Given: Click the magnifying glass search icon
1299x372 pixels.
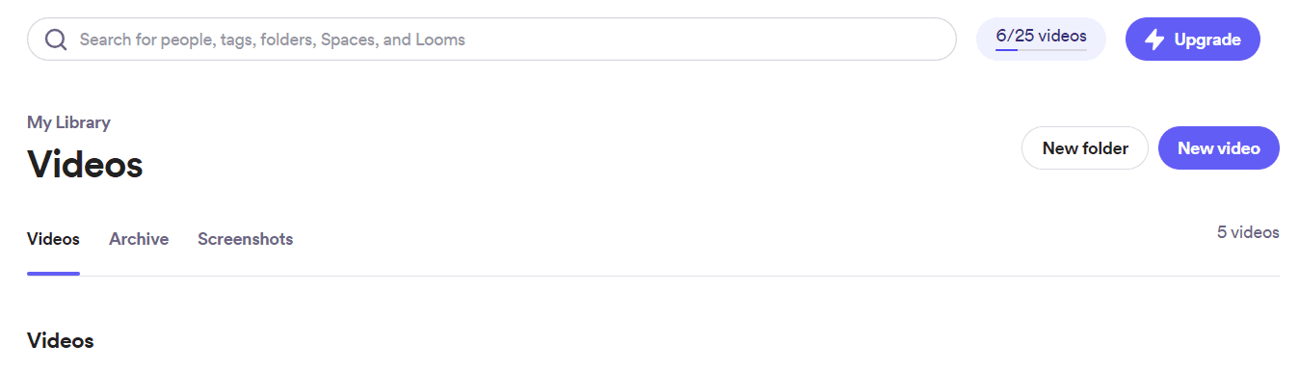Looking at the screenshot, I should click(56, 40).
